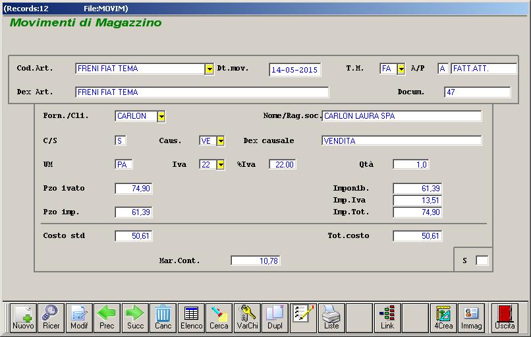Click the Forn./Cli. combo text CARLON
The width and height of the screenshot is (531, 337).
tap(132, 116)
